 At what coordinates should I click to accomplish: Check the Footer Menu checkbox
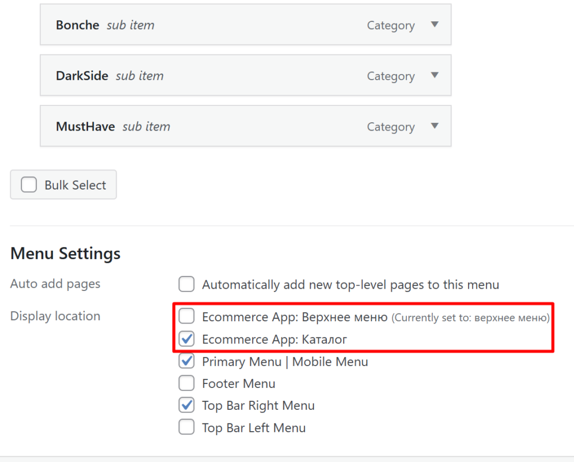coord(187,384)
